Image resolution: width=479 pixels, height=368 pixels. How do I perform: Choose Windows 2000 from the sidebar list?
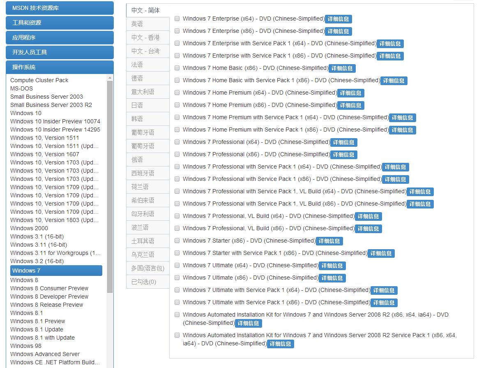point(29,228)
